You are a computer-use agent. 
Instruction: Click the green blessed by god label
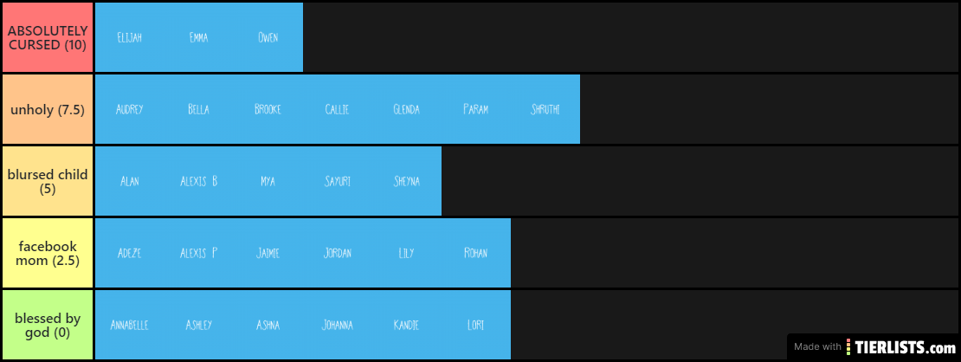tap(48, 325)
